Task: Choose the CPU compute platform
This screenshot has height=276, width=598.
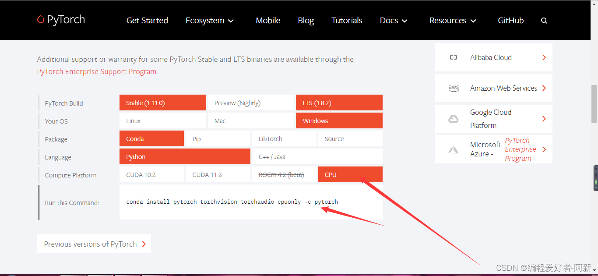Action: point(350,175)
